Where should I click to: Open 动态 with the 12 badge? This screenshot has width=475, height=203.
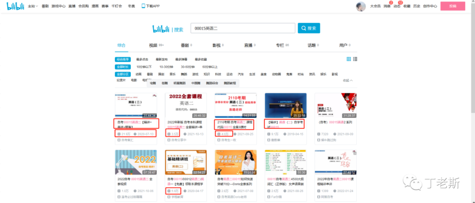tap(397, 6)
